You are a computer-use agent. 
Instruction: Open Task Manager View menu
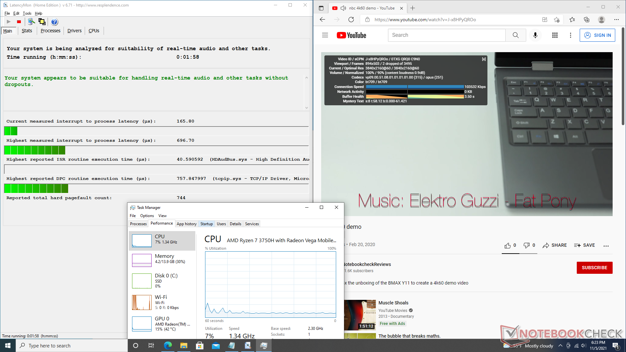pyautogui.click(x=162, y=216)
